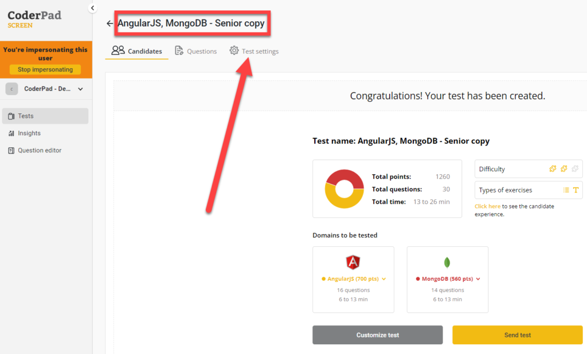587x354 pixels.
Task: Click the types of exercises icons
Action: 570,190
